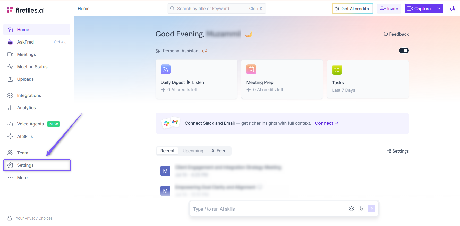Open the second recent meeting's M avatar
The image size is (460, 226).
tap(165, 191)
